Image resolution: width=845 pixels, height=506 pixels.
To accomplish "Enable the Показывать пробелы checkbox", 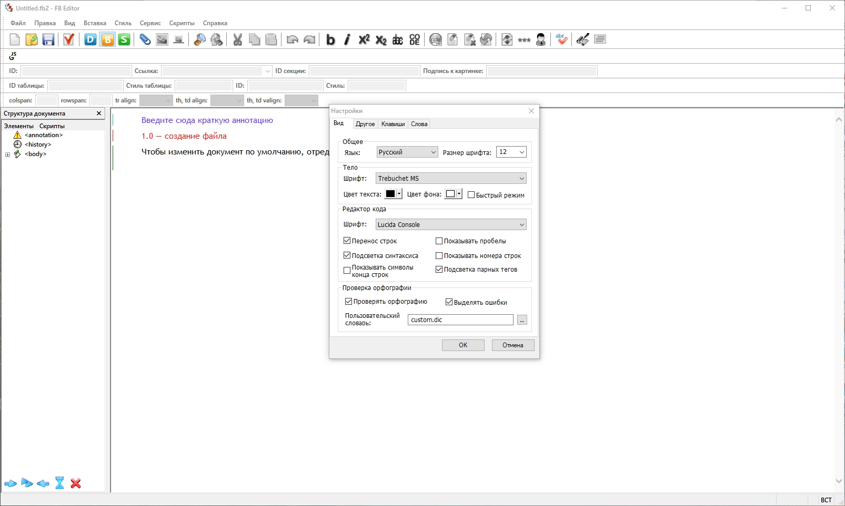I will 439,241.
